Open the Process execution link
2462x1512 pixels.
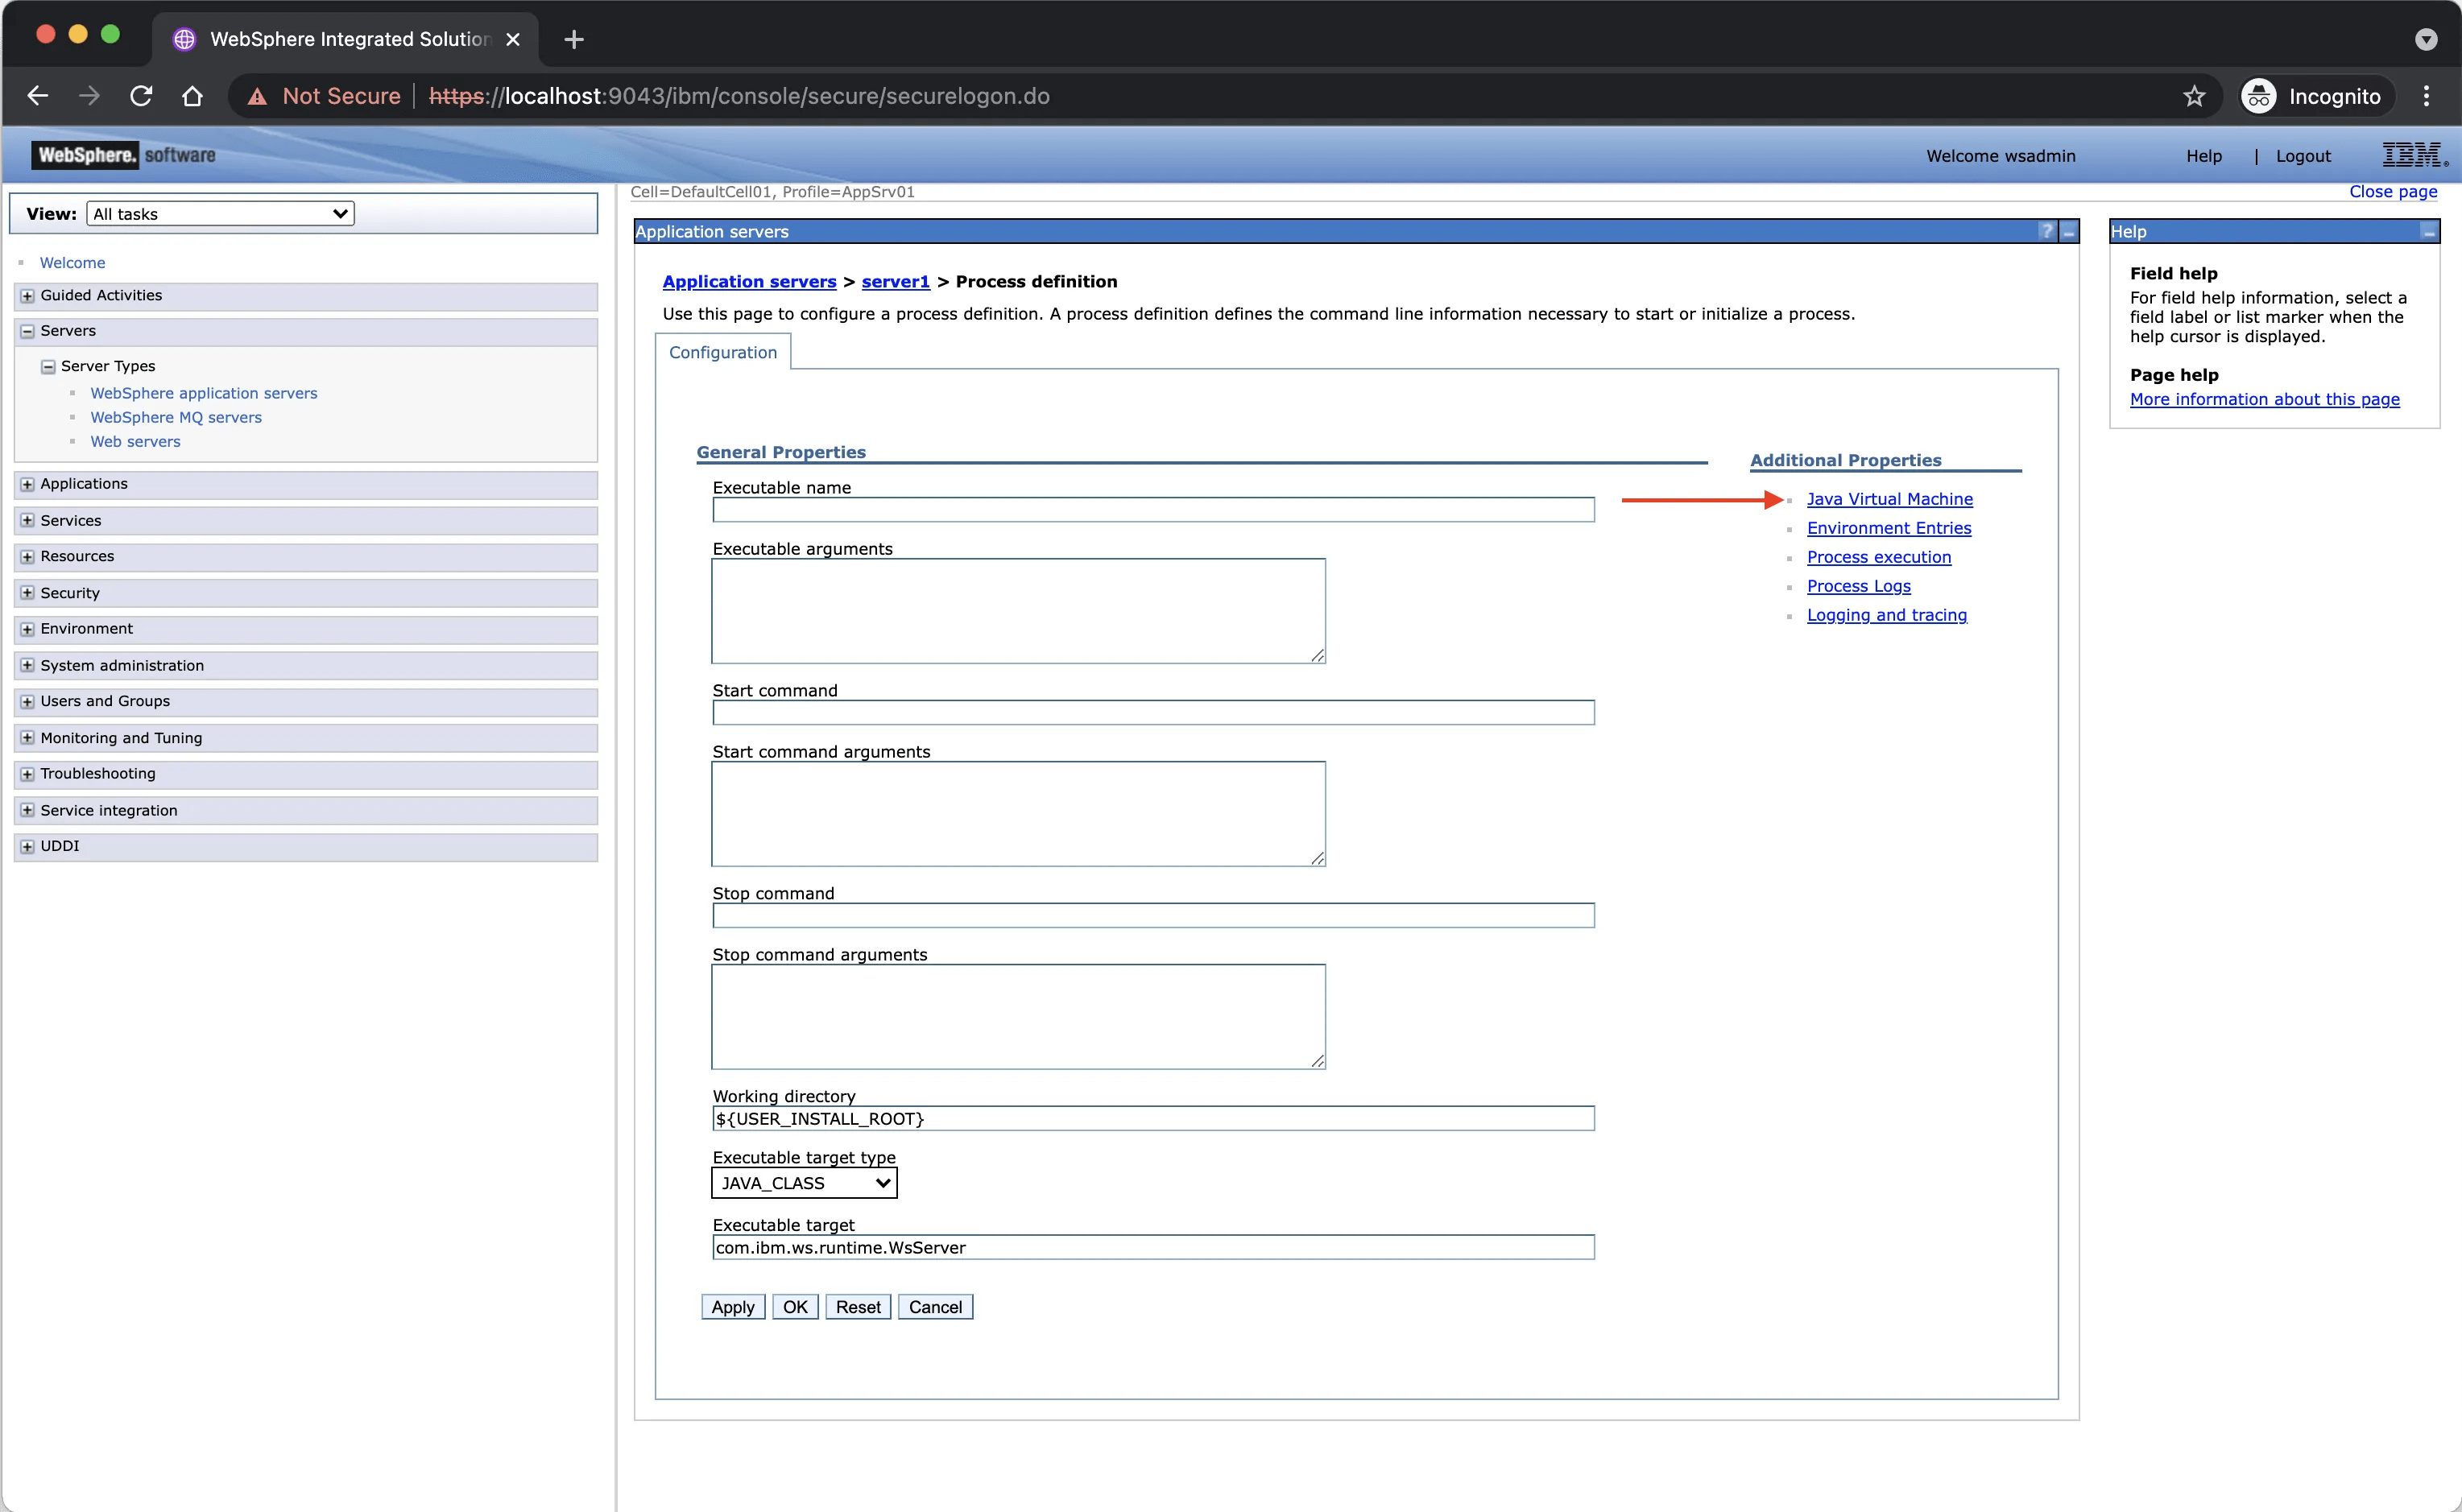1878,557
